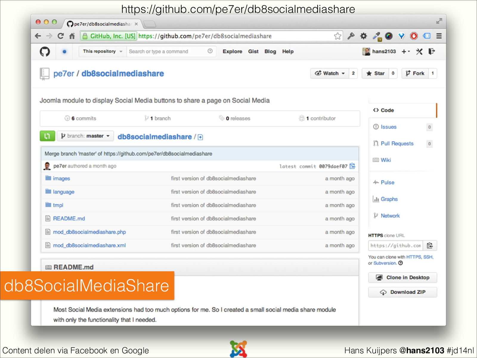Open the gear extension icon in toolbar
The image size is (477, 358).
pos(363,36)
